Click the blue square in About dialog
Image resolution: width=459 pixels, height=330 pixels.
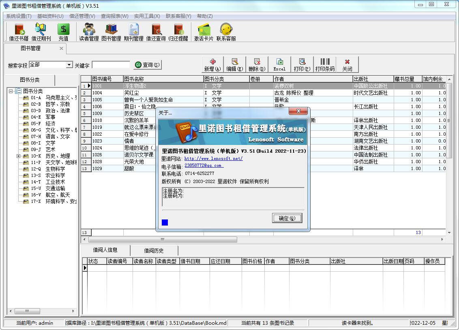pyautogui.click(x=165, y=222)
